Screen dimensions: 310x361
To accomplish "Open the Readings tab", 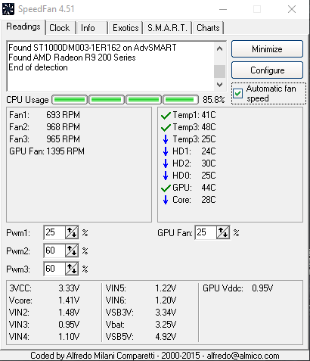I will pos(23,26).
